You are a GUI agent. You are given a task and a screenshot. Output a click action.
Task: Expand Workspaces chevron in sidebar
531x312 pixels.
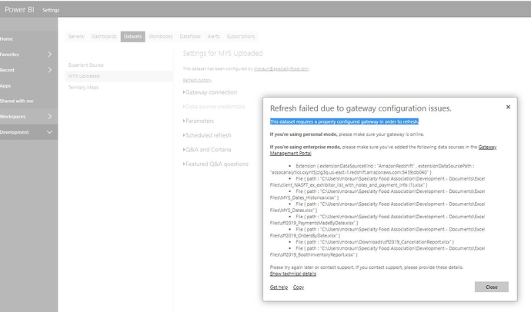pyautogui.click(x=50, y=116)
